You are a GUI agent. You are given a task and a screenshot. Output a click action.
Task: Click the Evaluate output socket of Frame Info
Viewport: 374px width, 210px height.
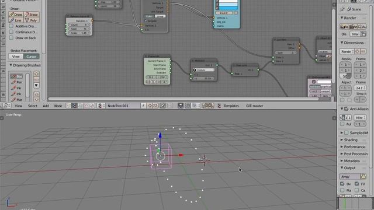pos(170,72)
